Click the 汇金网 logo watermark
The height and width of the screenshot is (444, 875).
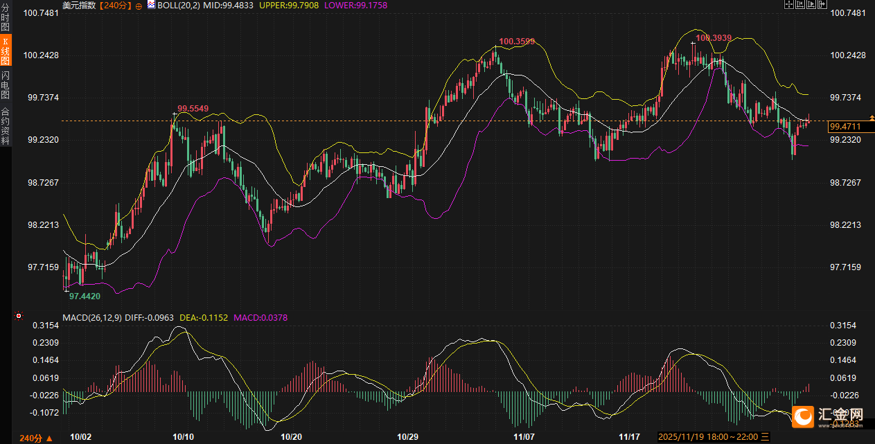click(830, 416)
